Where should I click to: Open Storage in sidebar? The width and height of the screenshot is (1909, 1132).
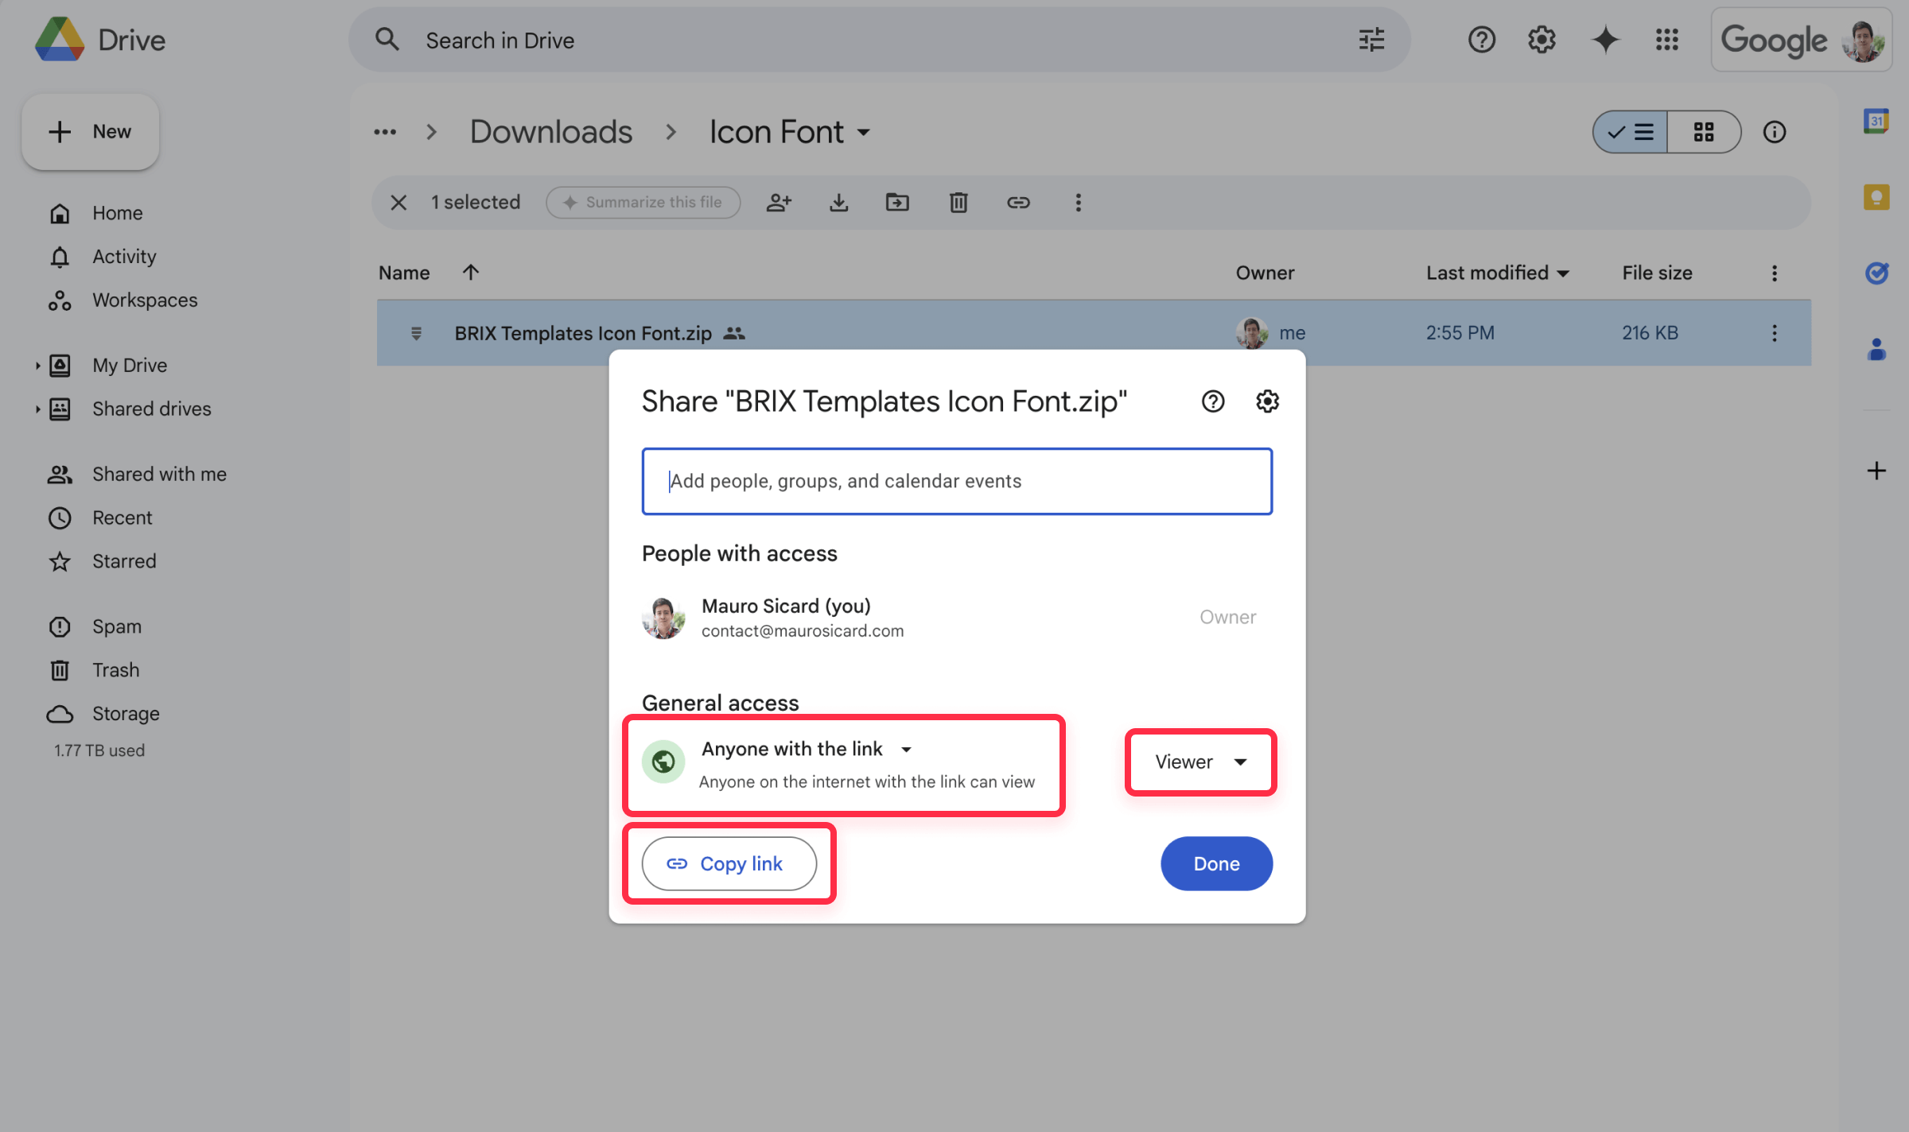click(103, 714)
